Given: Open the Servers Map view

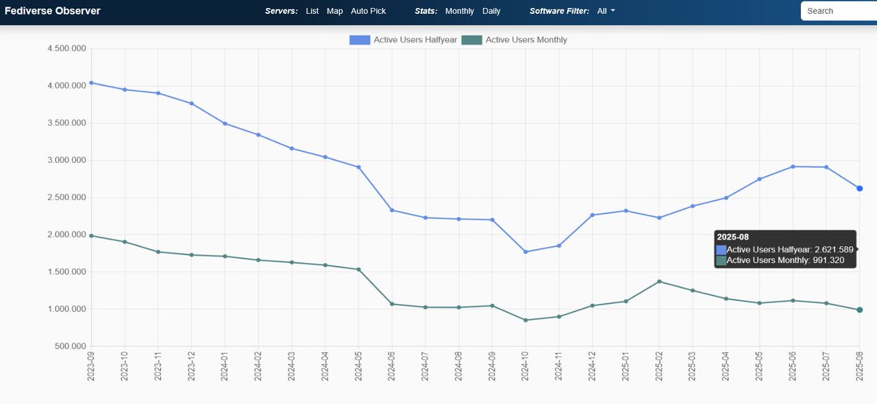Looking at the screenshot, I should (335, 11).
